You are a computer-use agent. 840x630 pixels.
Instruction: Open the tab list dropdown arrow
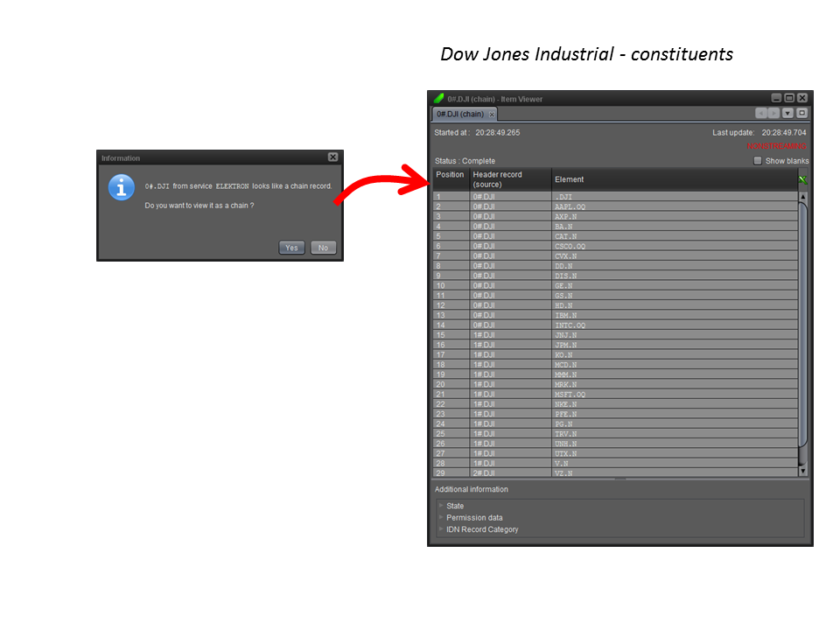[x=787, y=113]
